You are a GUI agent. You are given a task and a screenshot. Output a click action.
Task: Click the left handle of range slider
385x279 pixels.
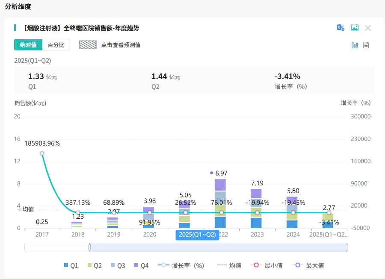click(89, 247)
